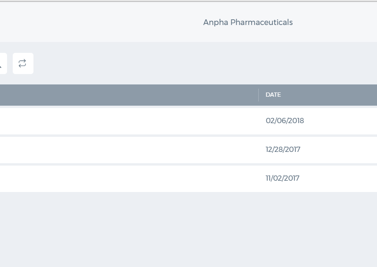The image size is (377, 267).
Task: Open the second row dated 12/28/2017
Action: [x=188, y=150]
